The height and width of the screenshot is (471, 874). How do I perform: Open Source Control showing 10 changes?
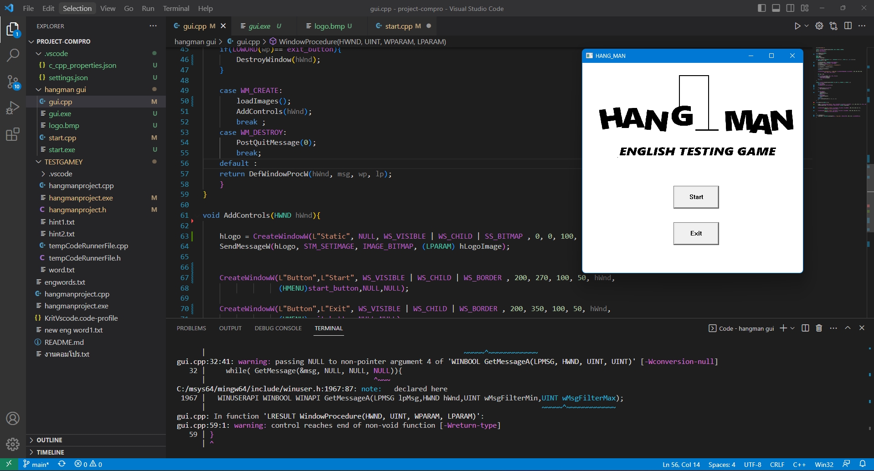(13, 81)
